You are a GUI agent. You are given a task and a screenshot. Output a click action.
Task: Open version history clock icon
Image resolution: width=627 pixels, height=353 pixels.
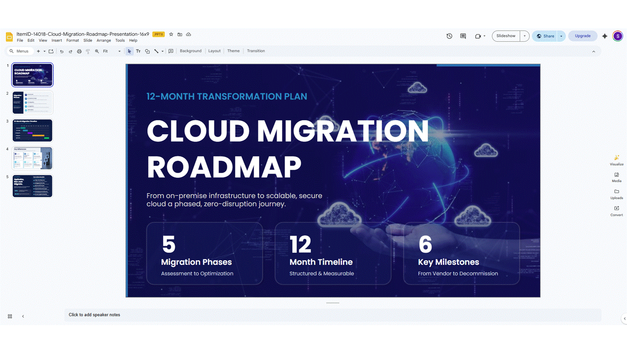click(449, 36)
